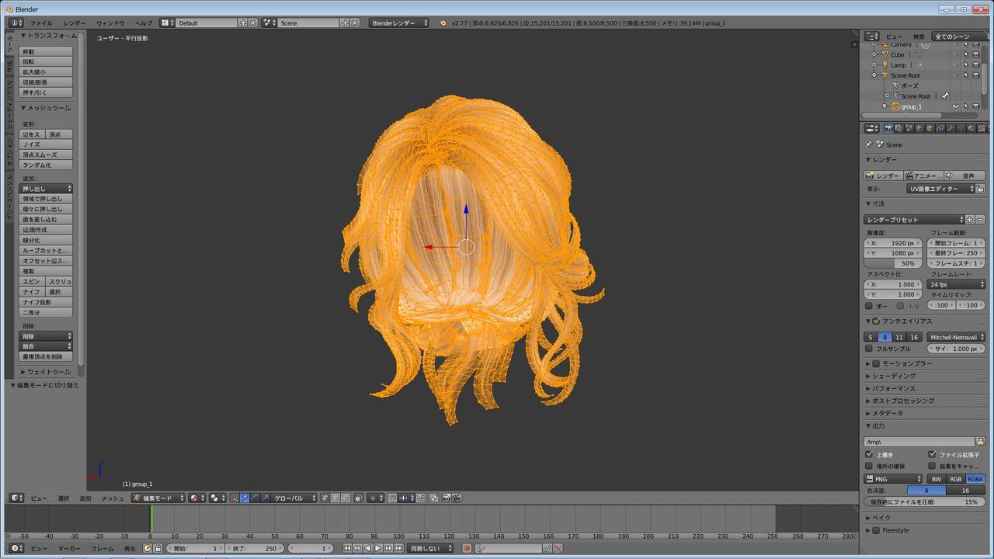994x559 pixels.
Task: Open the Modifiers wrench properties tab
Action: pos(951,128)
